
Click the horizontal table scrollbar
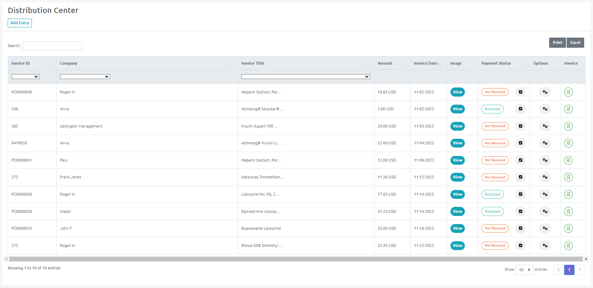tap(296, 259)
